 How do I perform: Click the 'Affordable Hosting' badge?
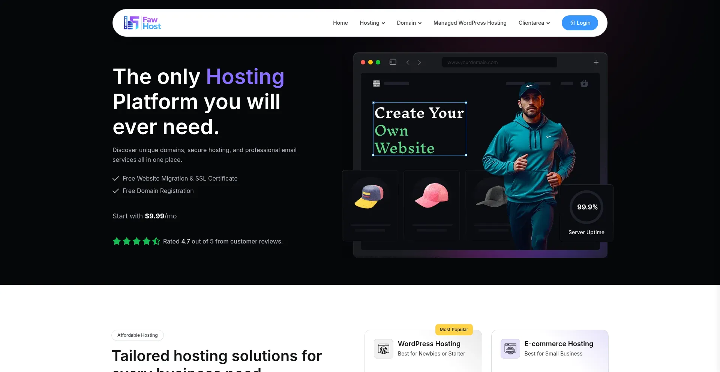[x=138, y=335]
